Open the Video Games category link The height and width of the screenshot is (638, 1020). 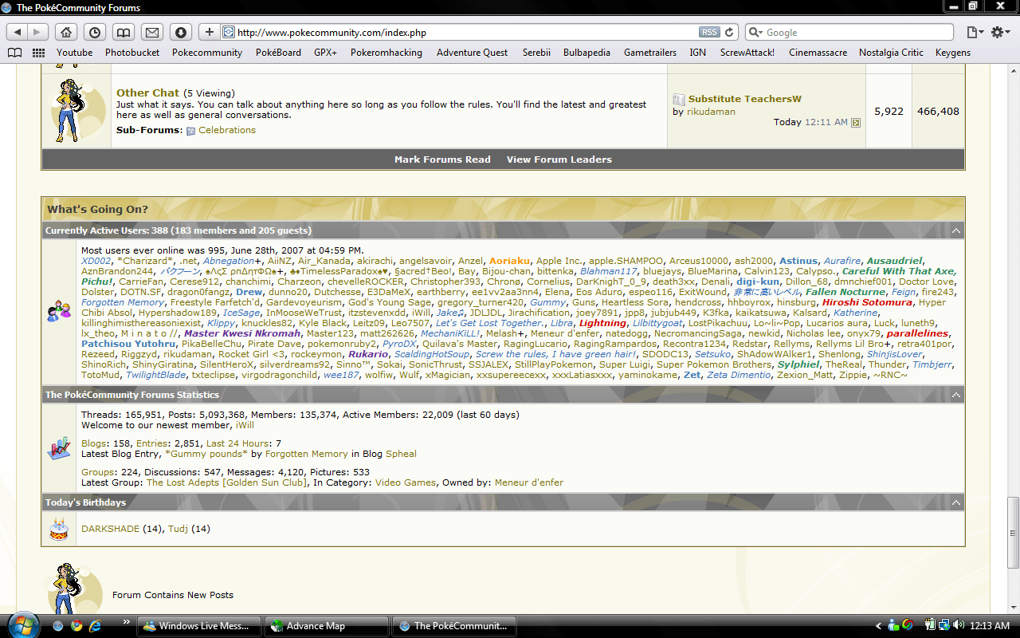pos(406,482)
